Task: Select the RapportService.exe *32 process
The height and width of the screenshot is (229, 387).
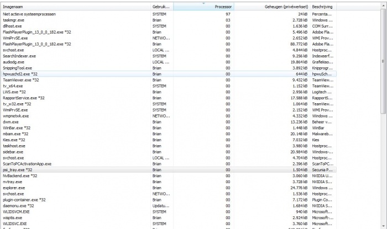Action: [x=169, y=98]
